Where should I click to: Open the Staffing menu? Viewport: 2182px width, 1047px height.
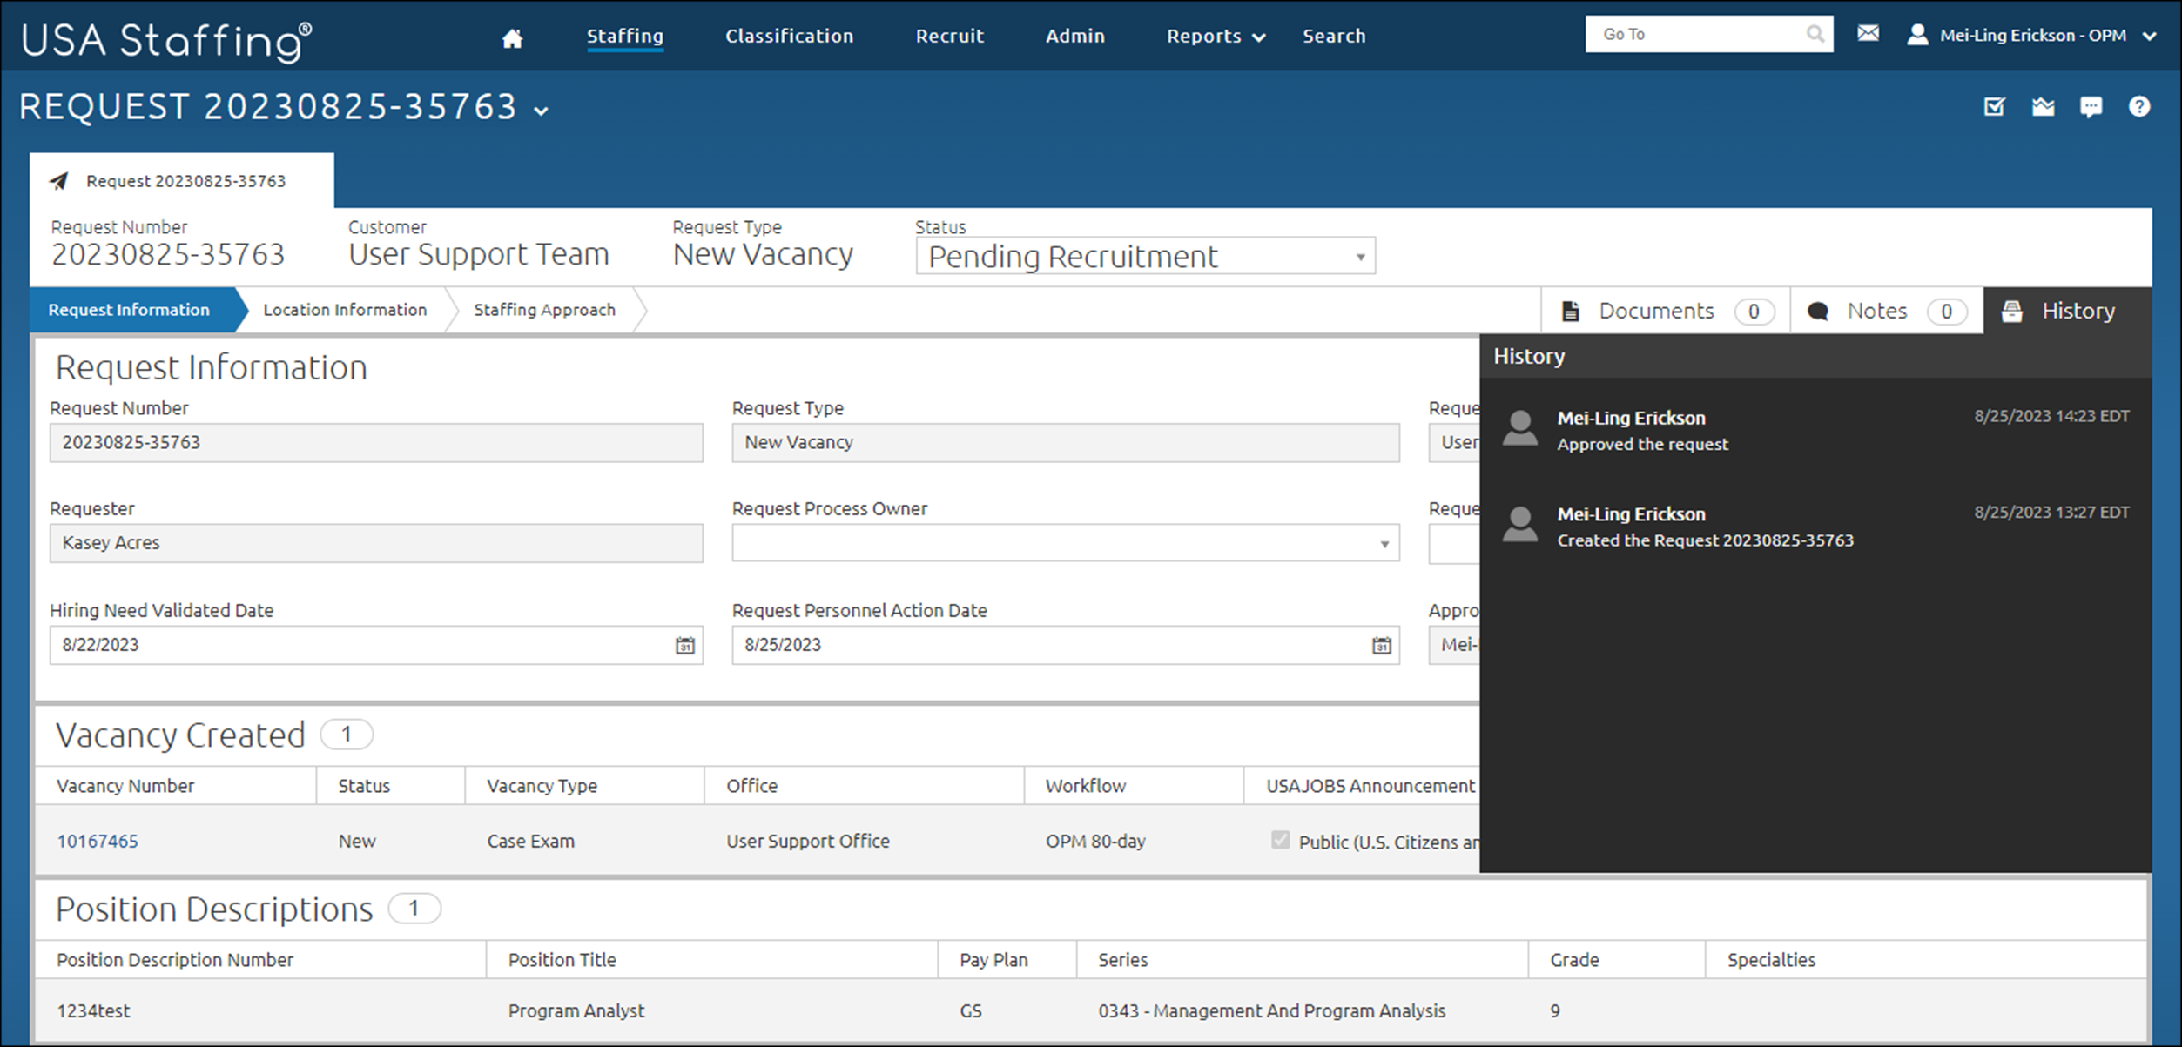(624, 37)
